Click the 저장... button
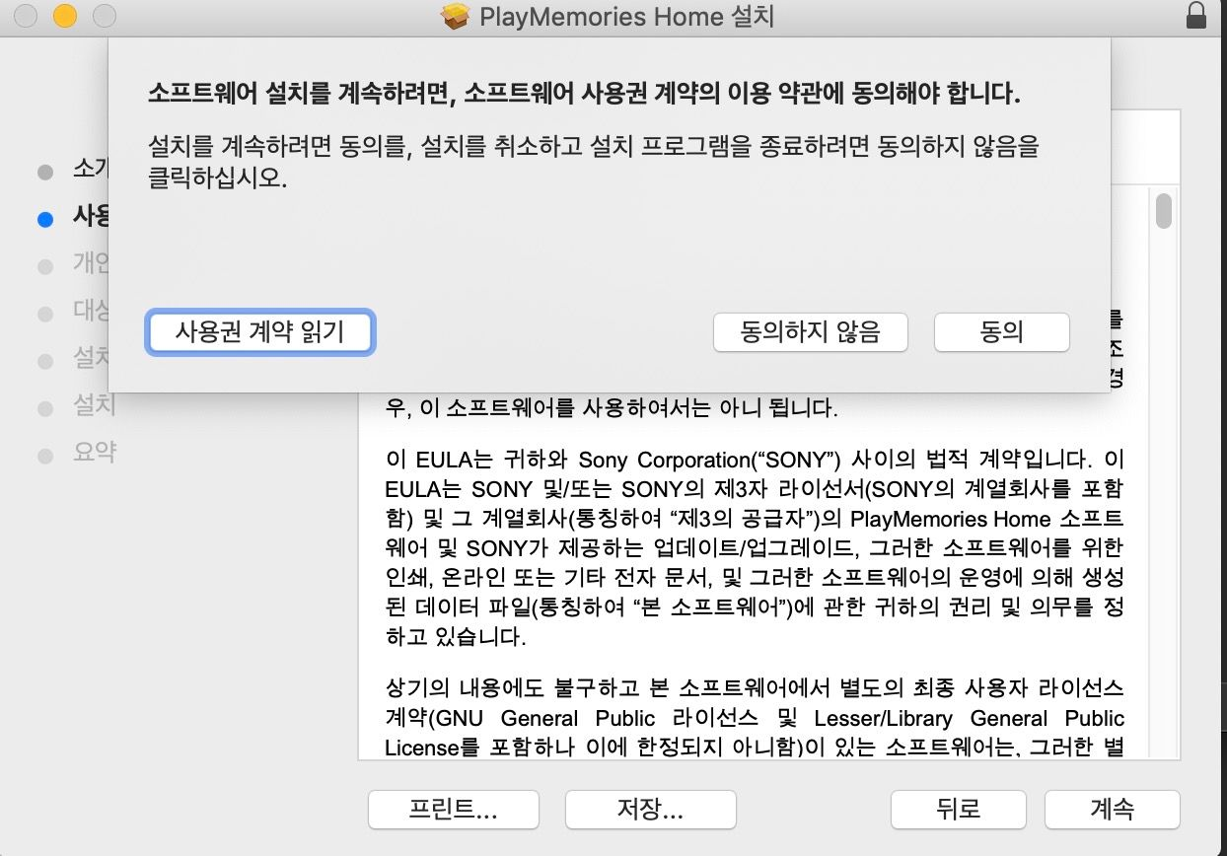This screenshot has height=856, width=1227. pyautogui.click(x=650, y=810)
